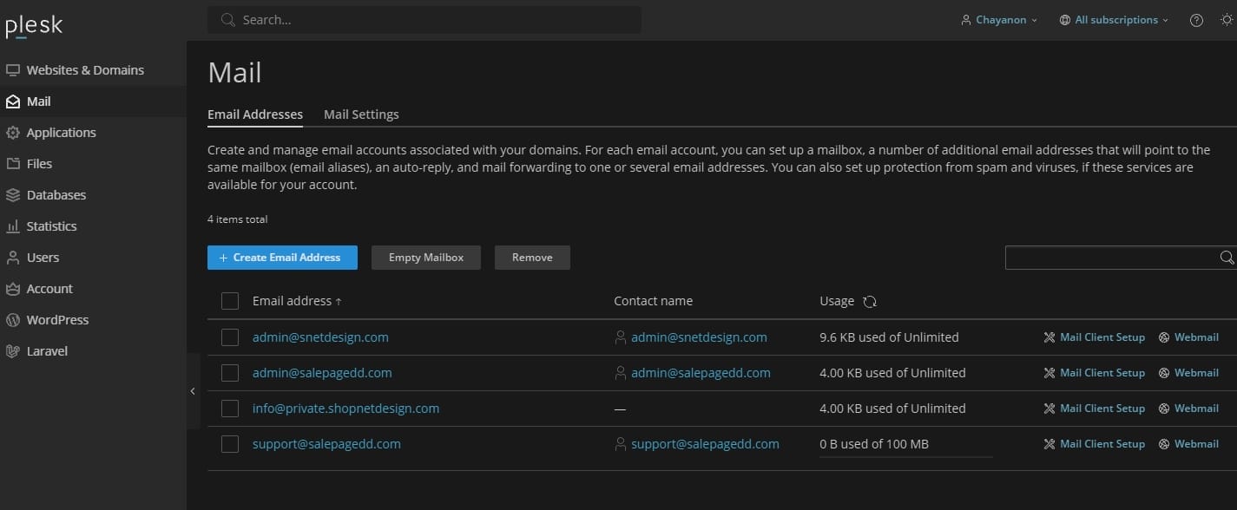Click the Users person icon

point(13,258)
